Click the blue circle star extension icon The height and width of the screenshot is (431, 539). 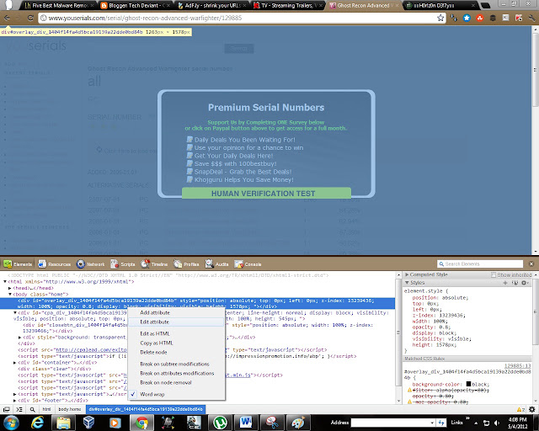(x=467, y=18)
